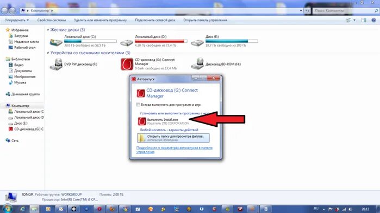This screenshot has width=380, height=213.
Task: Toggle 'Всегда выполнять для программ и игр' checkbox
Action: pos(138,105)
